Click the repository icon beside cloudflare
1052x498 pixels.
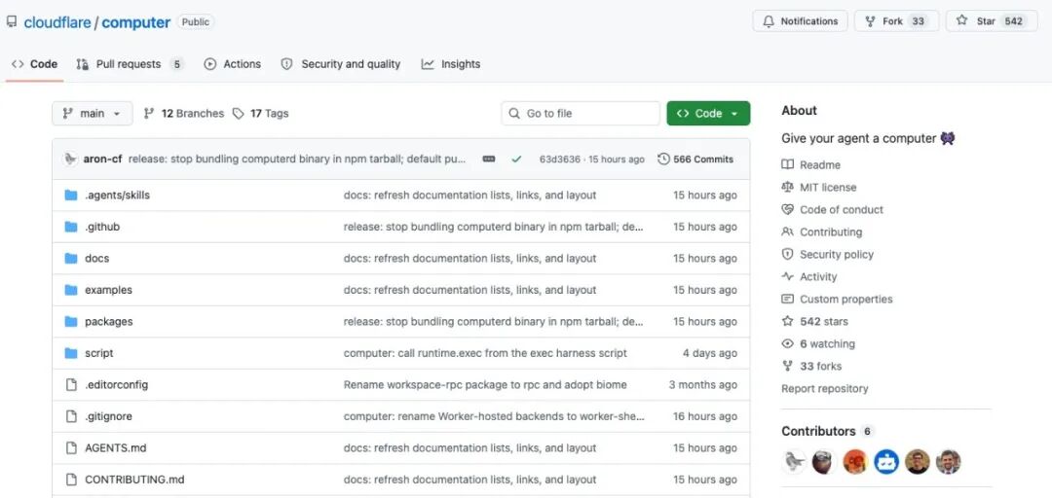pos(12,21)
